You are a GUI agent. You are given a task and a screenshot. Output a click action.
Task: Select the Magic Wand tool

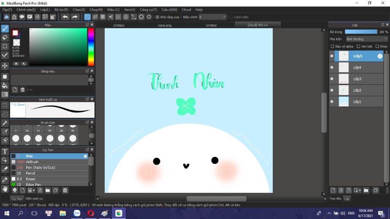tap(5, 123)
